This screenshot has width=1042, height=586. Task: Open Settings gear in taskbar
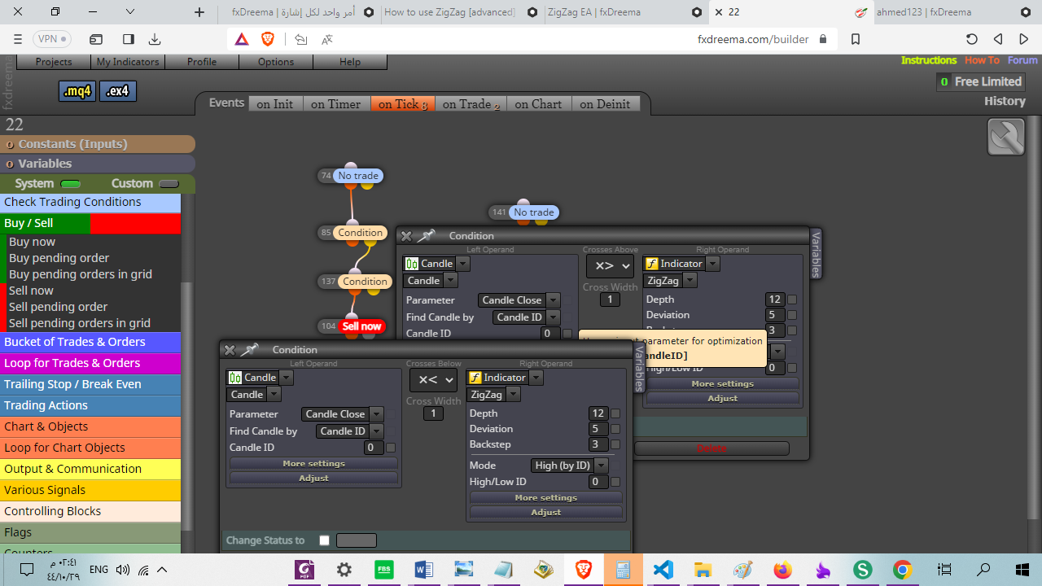[344, 569]
